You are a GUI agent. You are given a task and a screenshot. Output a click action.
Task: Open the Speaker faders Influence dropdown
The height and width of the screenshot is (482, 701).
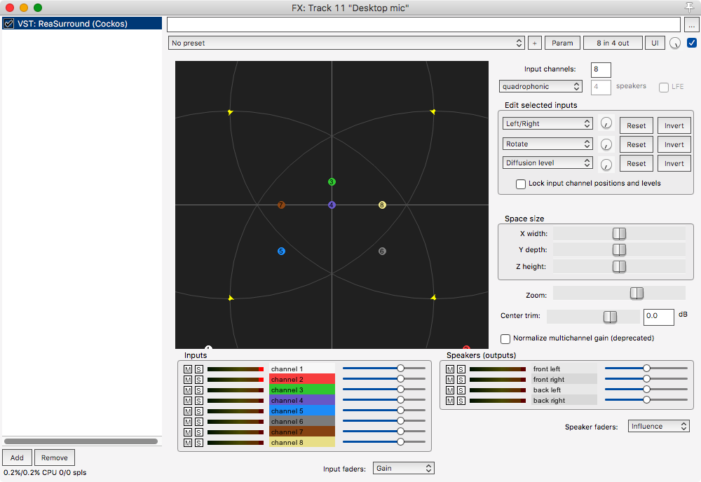click(659, 426)
